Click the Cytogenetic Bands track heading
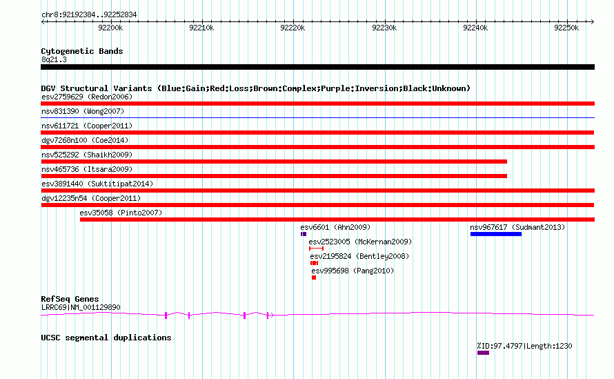The height and width of the screenshot is (379, 614). 82,51
